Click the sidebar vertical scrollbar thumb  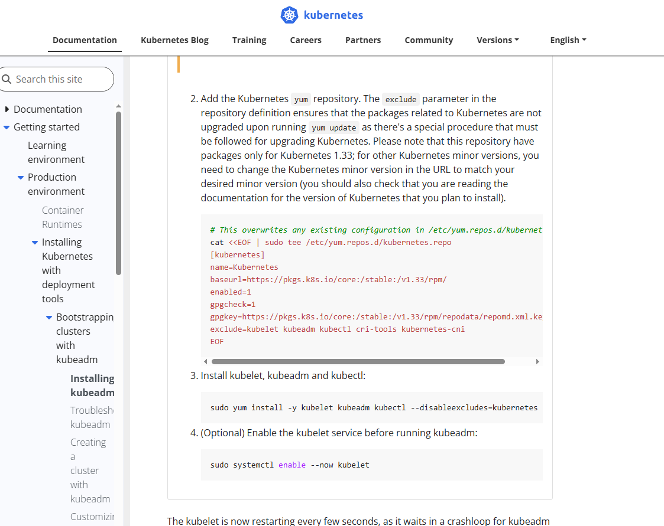click(x=119, y=193)
